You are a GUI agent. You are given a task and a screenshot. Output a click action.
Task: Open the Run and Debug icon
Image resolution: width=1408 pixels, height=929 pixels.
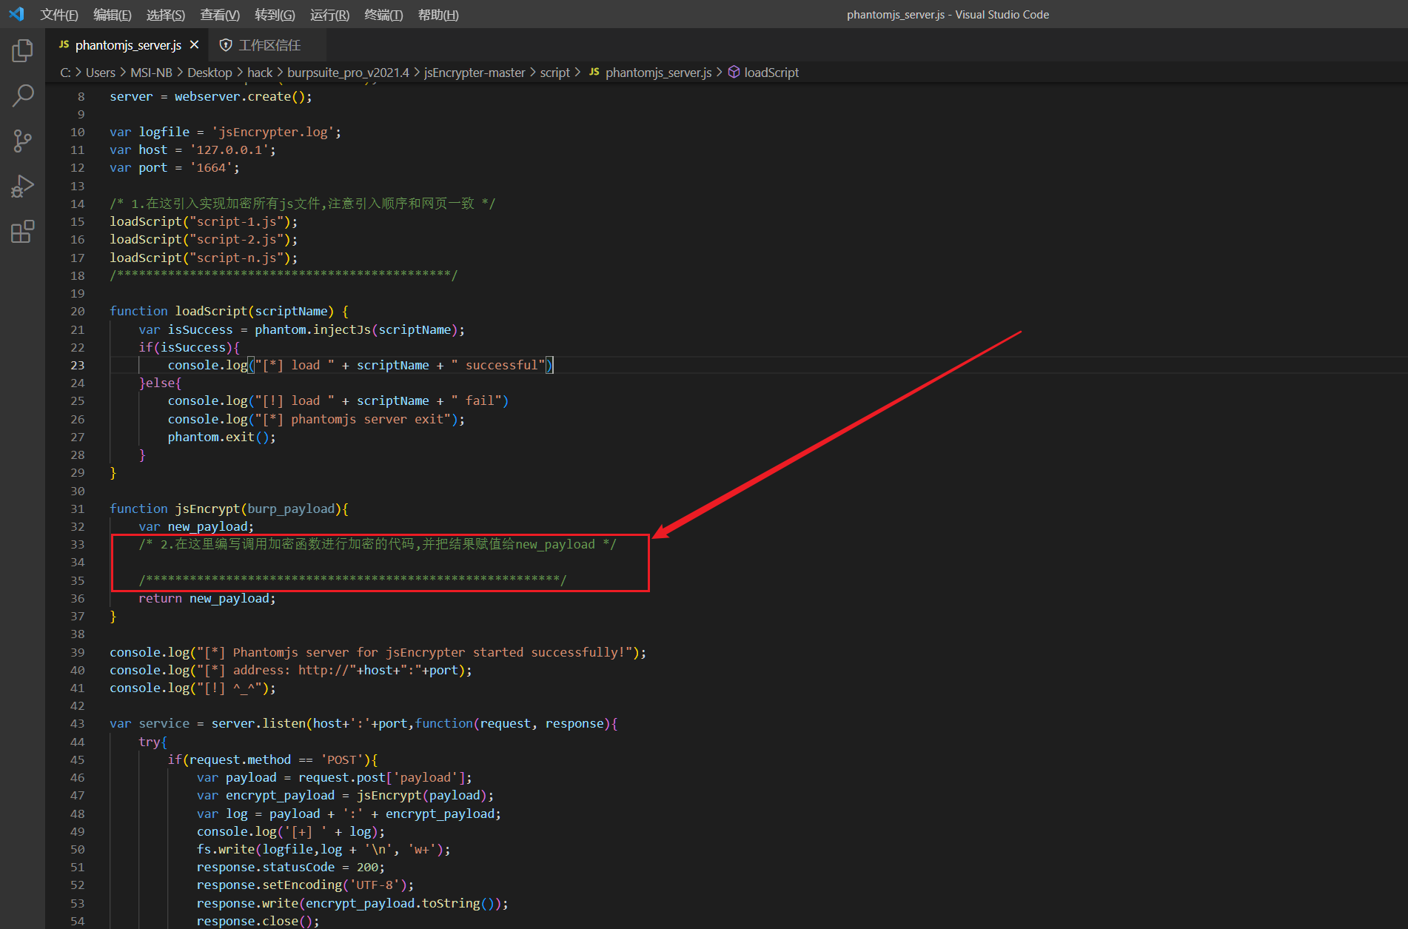coord(22,186)
